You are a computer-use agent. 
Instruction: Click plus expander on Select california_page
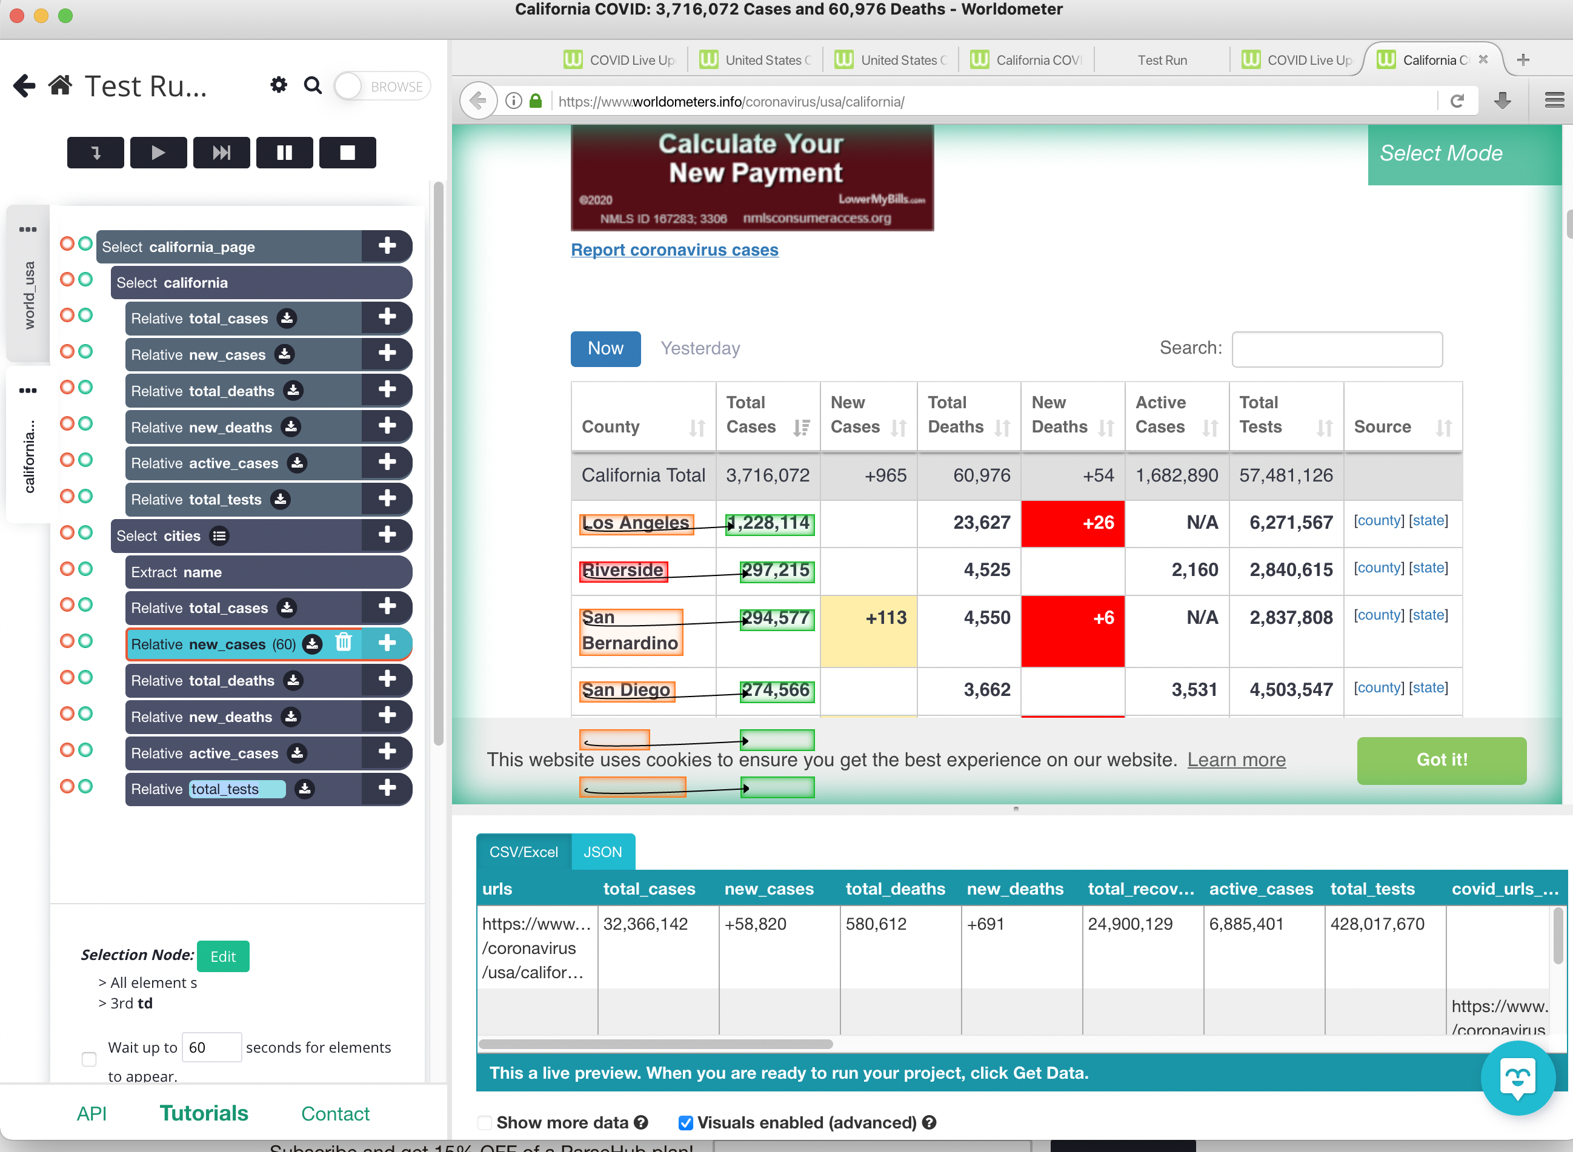pyautogui.click(x=387, y=246)
